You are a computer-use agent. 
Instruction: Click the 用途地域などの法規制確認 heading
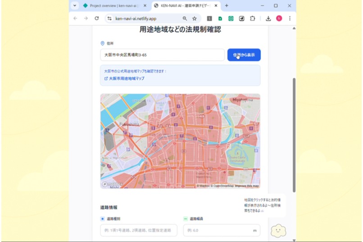pos(180,29)
